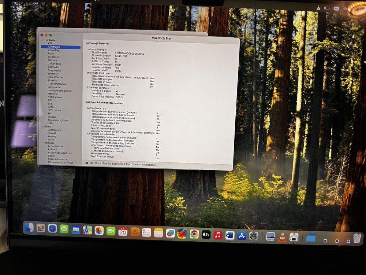Open Finder from the Dock
The width and height of the screenshot is (366, 275).
29,228
